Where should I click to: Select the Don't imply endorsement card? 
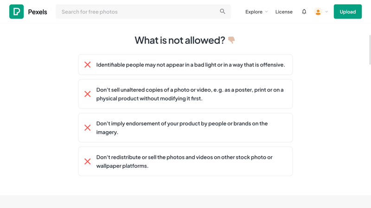[185, 128]
